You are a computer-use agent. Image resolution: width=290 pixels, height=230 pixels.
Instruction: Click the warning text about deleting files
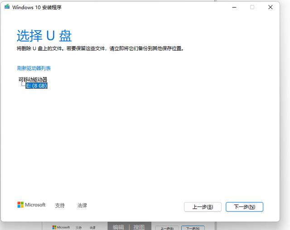(x=100, y=48)
